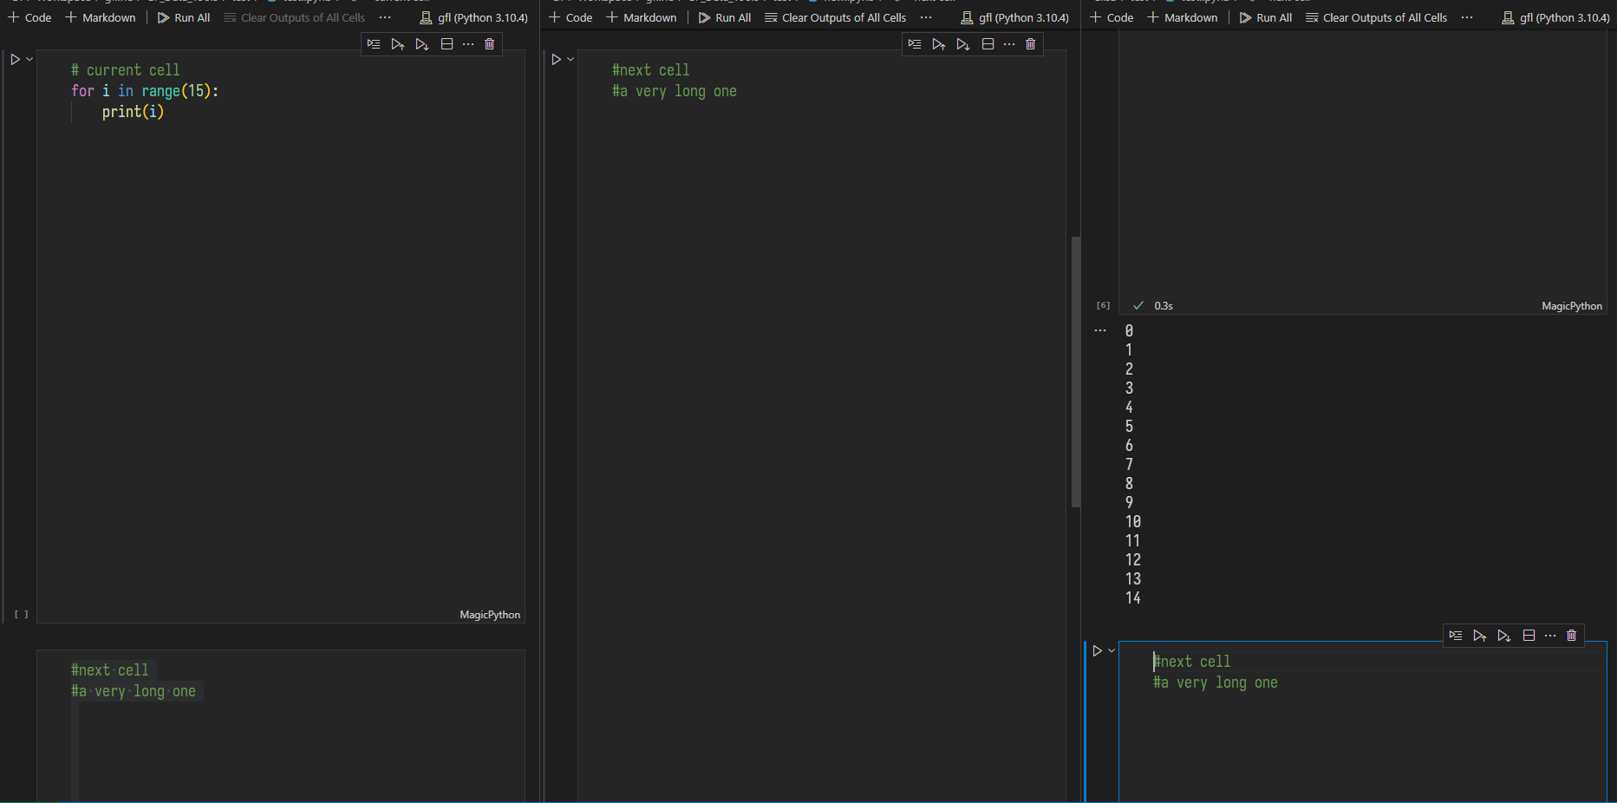Toggle the success checkmark cell status
The image size is (1617, 803).
point(1138,305)
